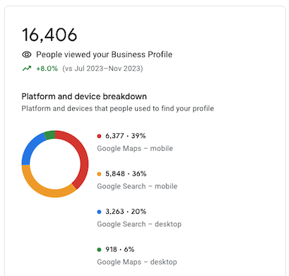Screen dimensions: 289x276
Task: Click the People viewed your Business Profile label
Action: tap(104, 54)
